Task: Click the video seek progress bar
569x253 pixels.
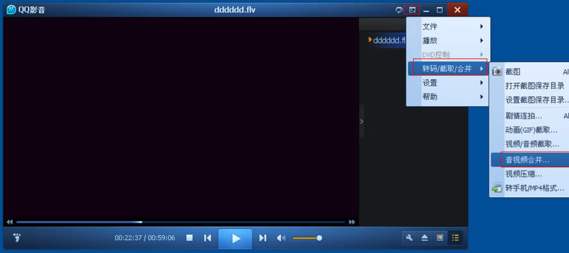Action: [x=180, y=222]
